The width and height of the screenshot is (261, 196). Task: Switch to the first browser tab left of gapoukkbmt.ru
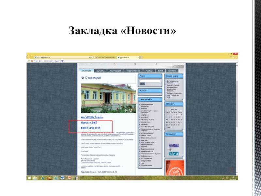[x=106, y=57]
